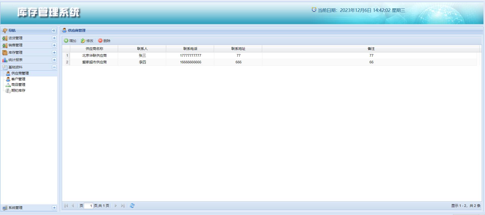Screen dimensions: 485x215
Task: Open the 进货管理 menu header
Action: pos(29,38)
